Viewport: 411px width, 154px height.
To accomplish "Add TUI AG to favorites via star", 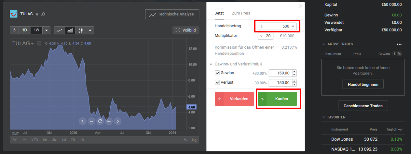I will click(37, 14).
